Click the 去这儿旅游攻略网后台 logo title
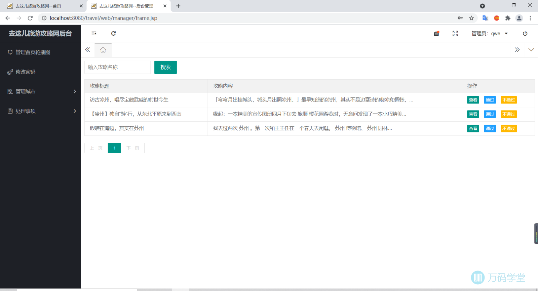 coord(40,33)
